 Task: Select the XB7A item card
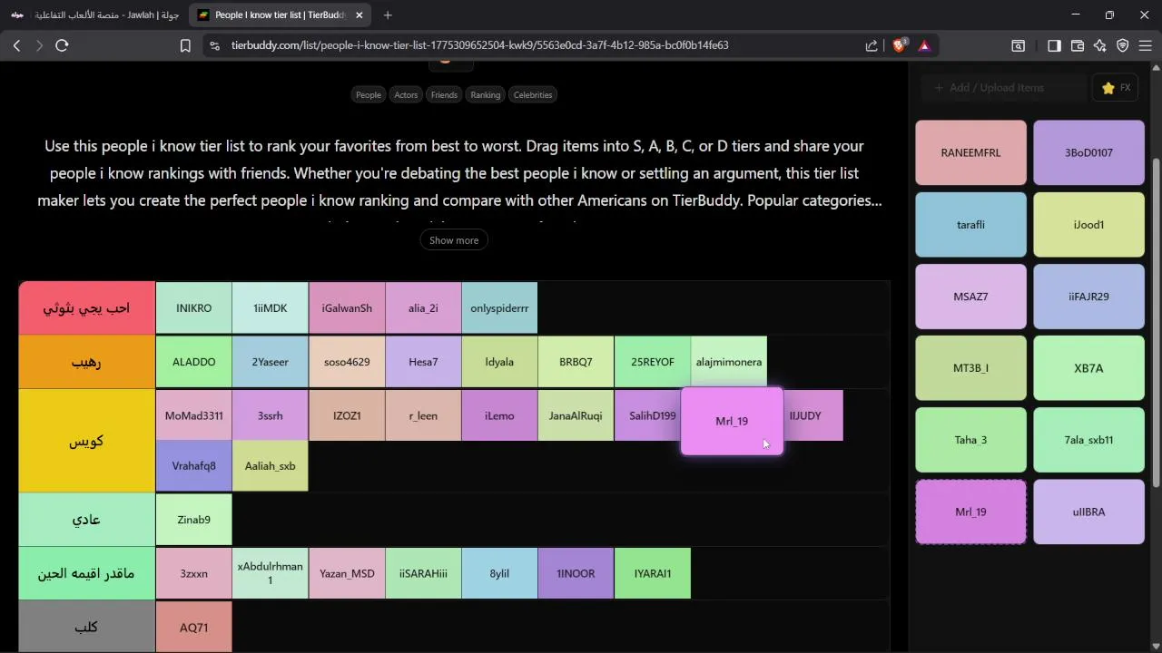click(x=1088, y=368)
